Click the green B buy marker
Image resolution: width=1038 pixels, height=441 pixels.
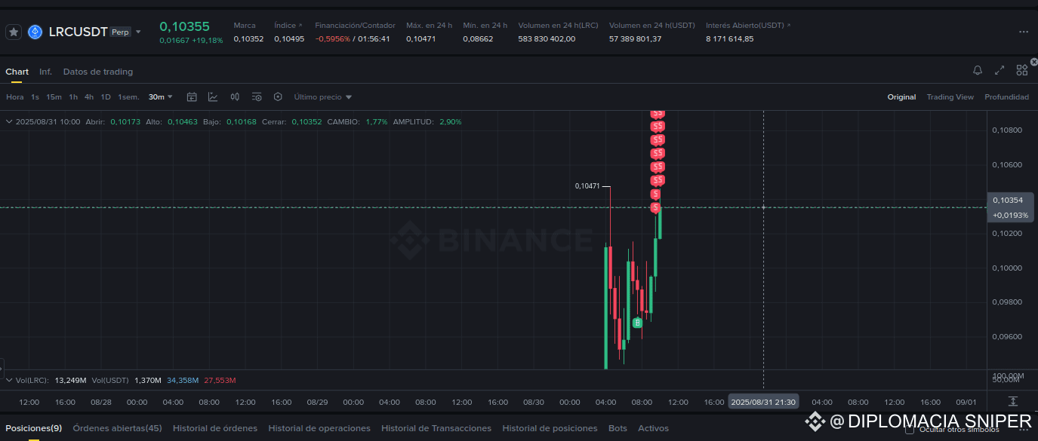(x=637, y=323)
